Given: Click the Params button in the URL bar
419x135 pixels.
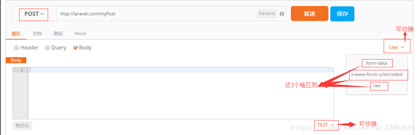Looking at the screenshot, I should point(267,13).
